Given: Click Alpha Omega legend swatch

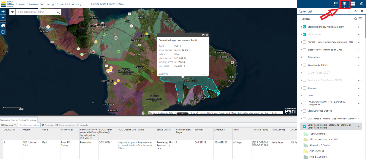Looking at the screenshot, I should pos(305,151).
